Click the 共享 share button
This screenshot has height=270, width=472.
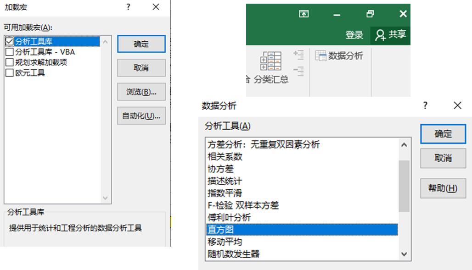coord(390,35)
